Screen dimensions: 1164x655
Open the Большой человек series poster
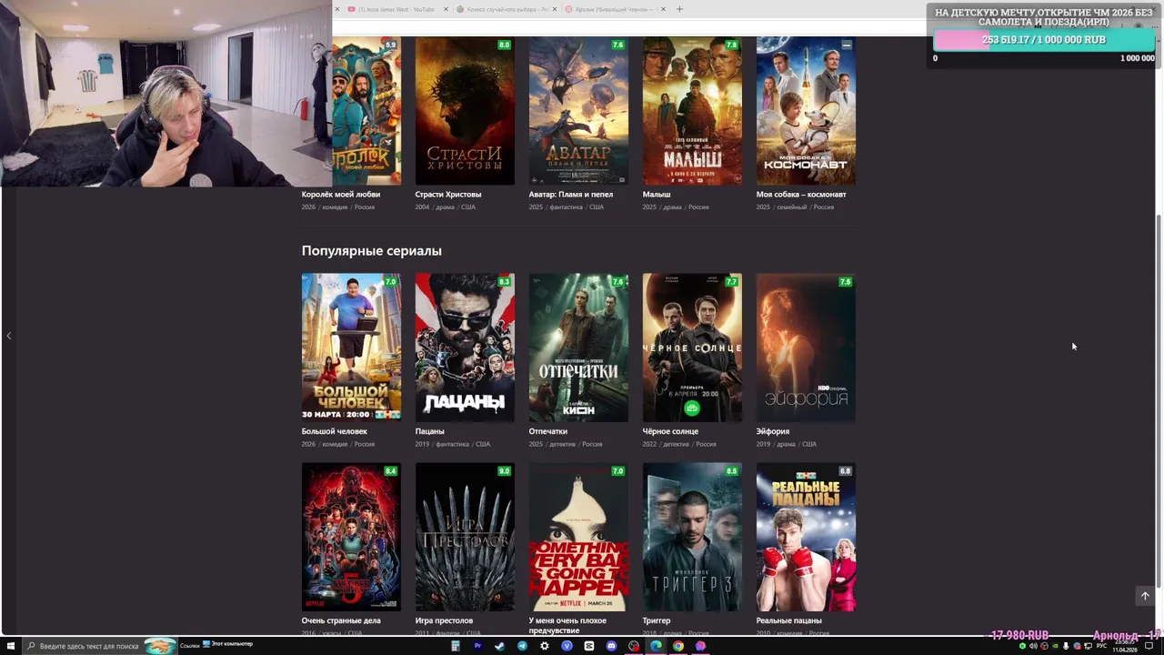click(x=351, y=348)
